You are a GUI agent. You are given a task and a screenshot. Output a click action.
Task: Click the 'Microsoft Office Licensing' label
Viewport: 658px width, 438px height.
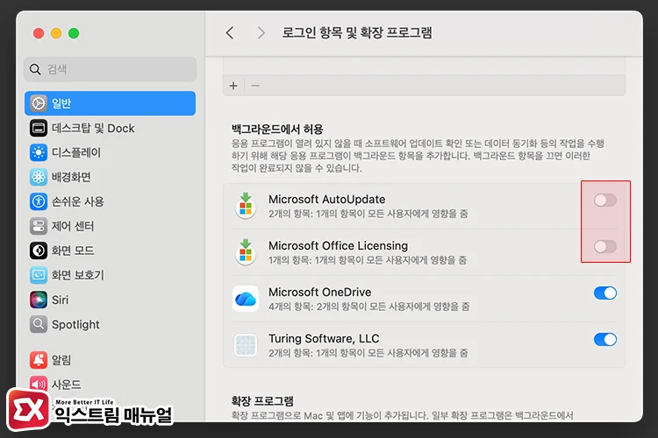[x=339, y=245]
